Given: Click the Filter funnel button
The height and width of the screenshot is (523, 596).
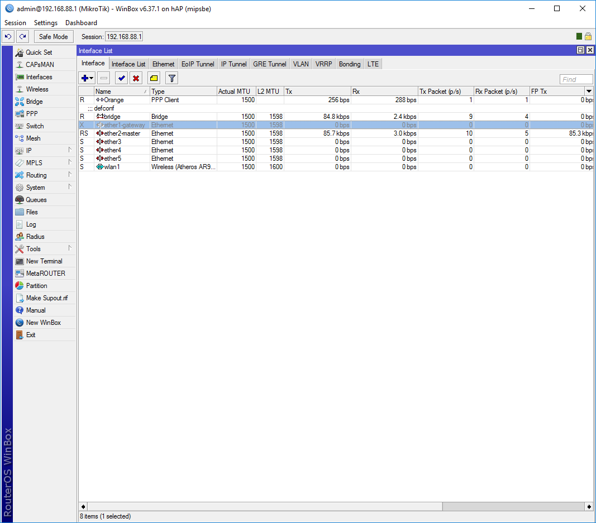Looking at the screenshot, I should pyautogui.click(x=172, y=78).
